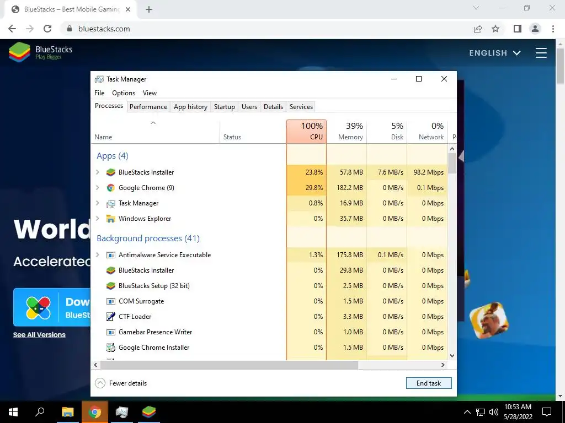Open Chrome side panel icon
Viewport: 565px width, 423px height.
pos(518,29)
